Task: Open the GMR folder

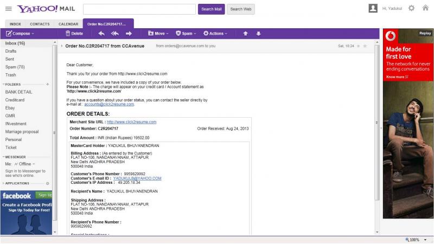Action: 10,115
